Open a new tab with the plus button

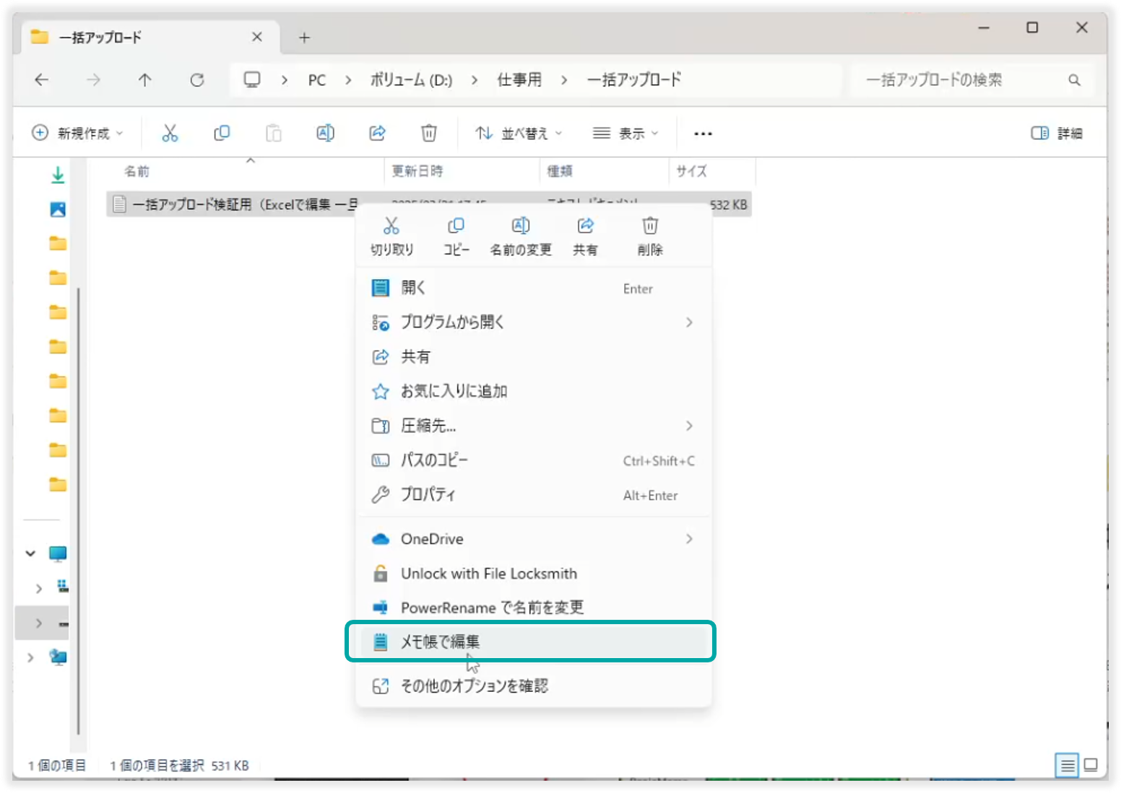coord(304,38)
